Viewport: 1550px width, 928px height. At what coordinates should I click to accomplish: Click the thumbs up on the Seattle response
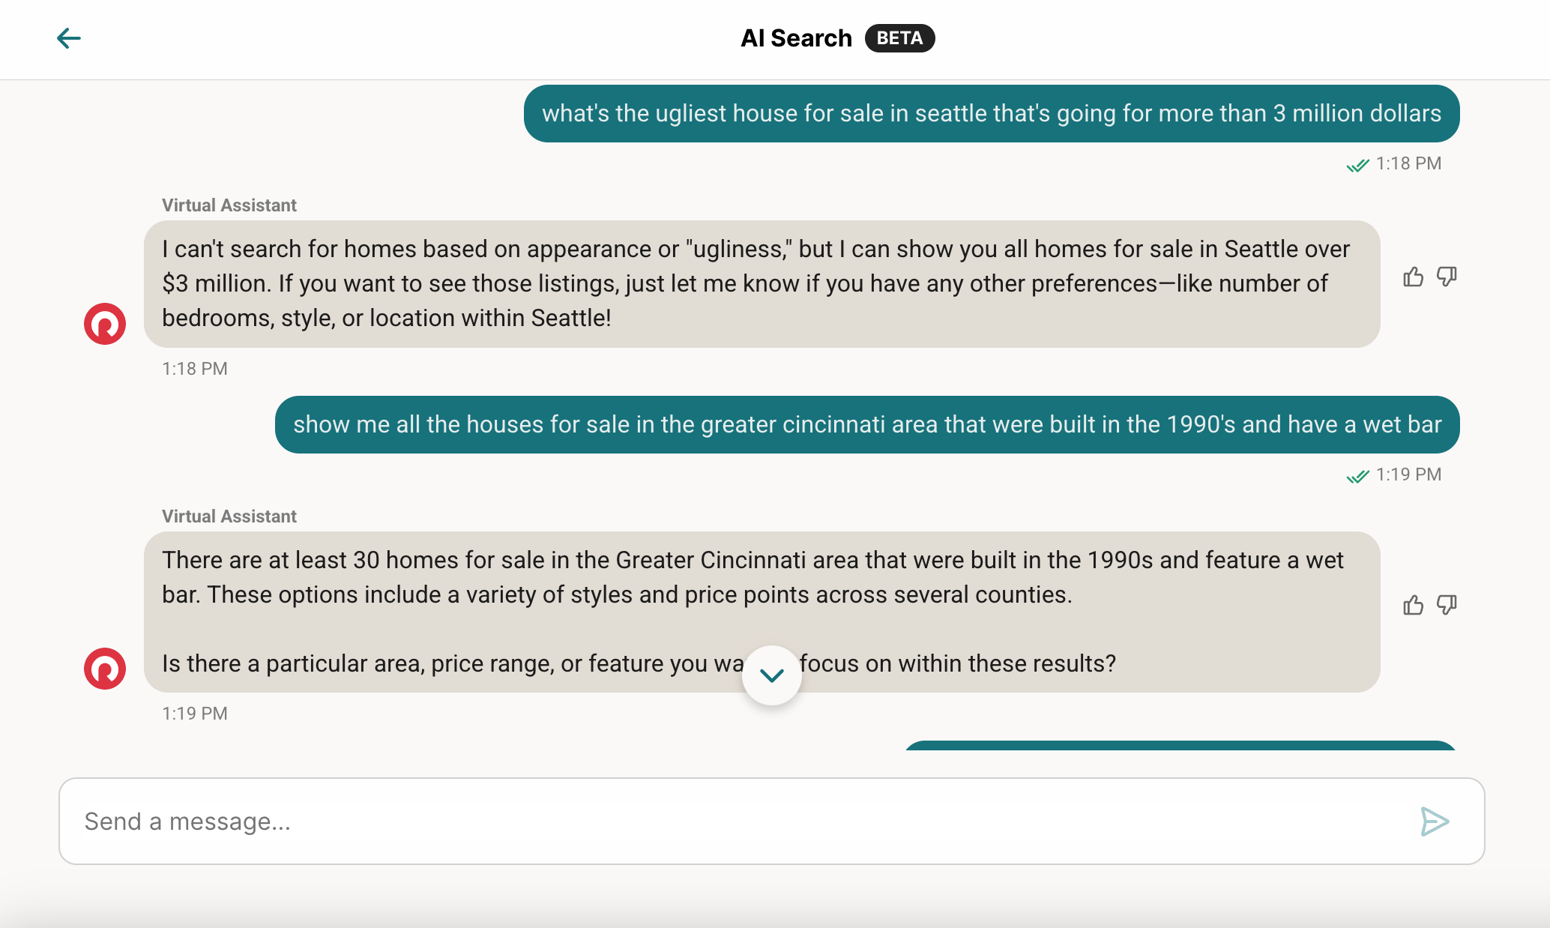[1414, 277]
